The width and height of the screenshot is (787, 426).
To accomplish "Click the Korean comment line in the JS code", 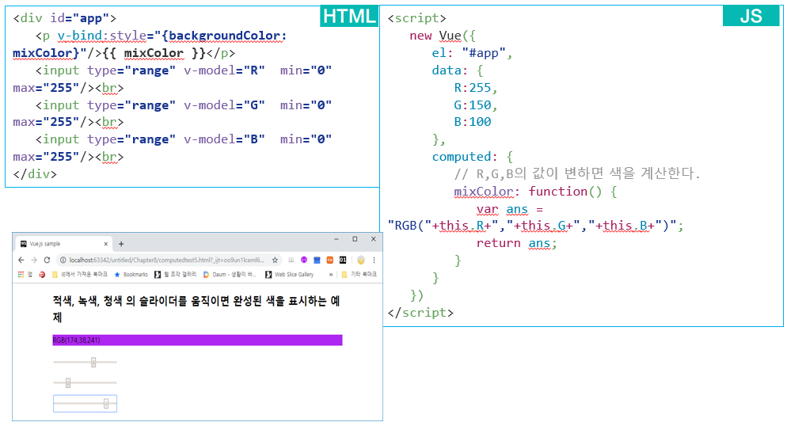I will (577, 173).
